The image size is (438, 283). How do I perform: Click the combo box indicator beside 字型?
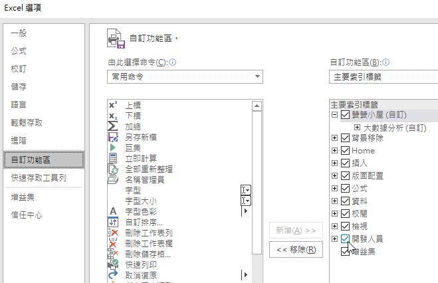pyautogui.click(x=246, y=190)
